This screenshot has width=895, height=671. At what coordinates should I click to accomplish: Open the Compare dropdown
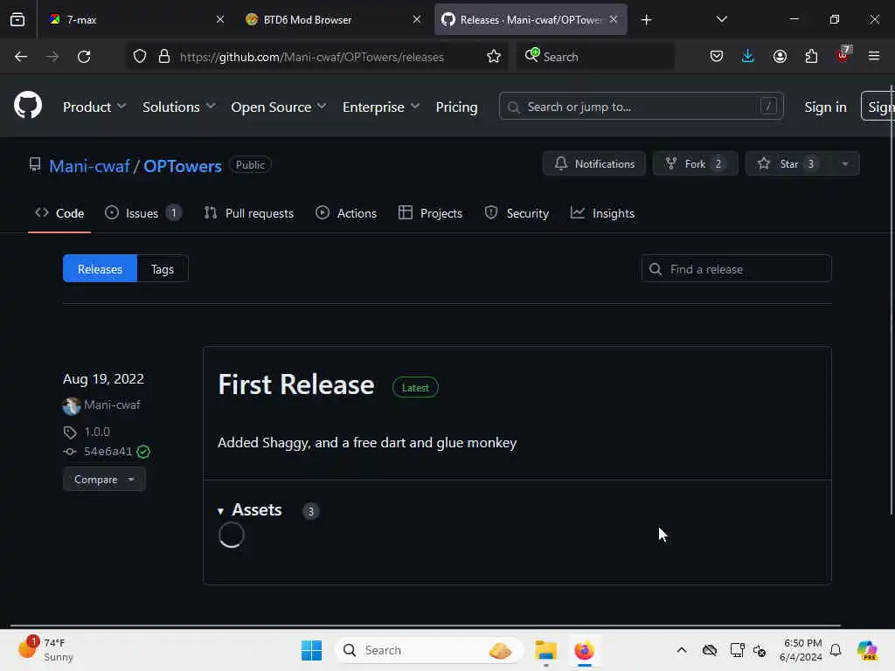pyautogui.click(x=104, y=480)
